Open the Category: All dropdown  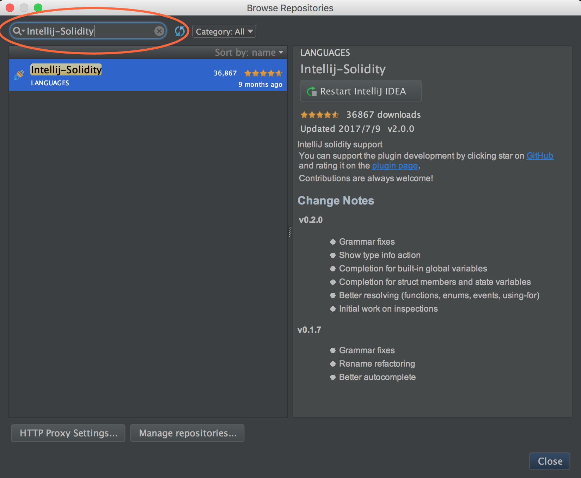click(224, 31)
